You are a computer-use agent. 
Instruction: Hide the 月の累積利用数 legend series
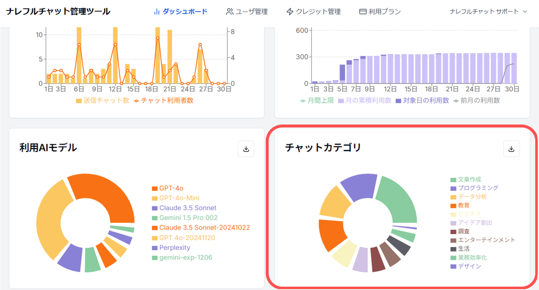364,101
